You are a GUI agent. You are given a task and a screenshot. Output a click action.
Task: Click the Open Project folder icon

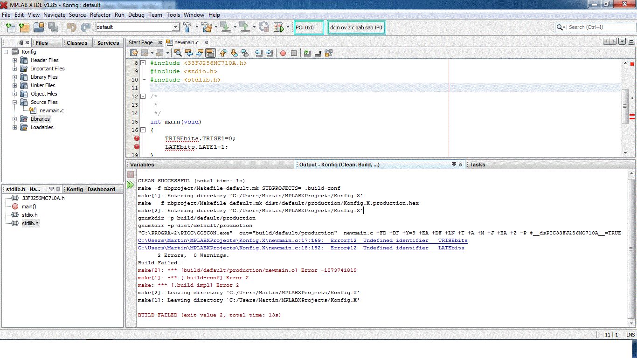coord(38,28)
